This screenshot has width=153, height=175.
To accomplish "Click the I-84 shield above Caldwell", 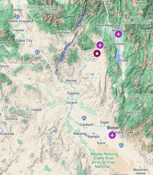I will pos(84,118).
